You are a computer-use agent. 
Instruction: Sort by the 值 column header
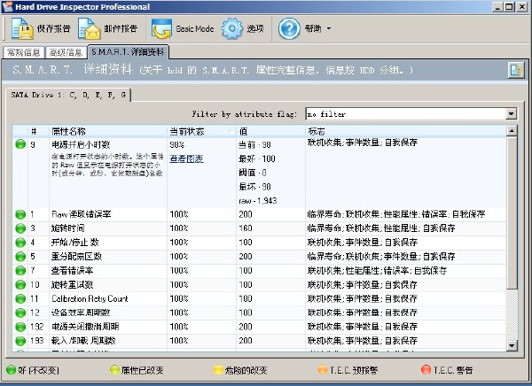[270, 131]
